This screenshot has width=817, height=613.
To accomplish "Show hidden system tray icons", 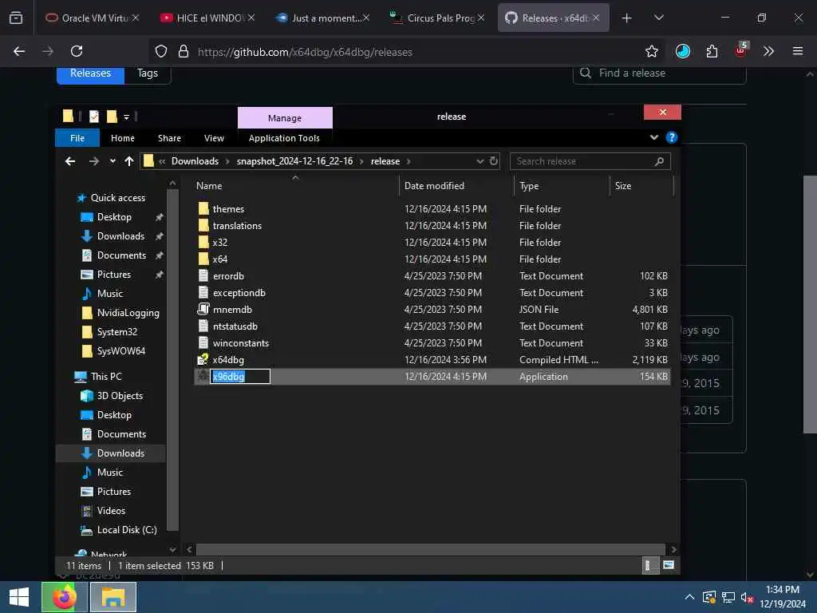I will tap(689, 597).
